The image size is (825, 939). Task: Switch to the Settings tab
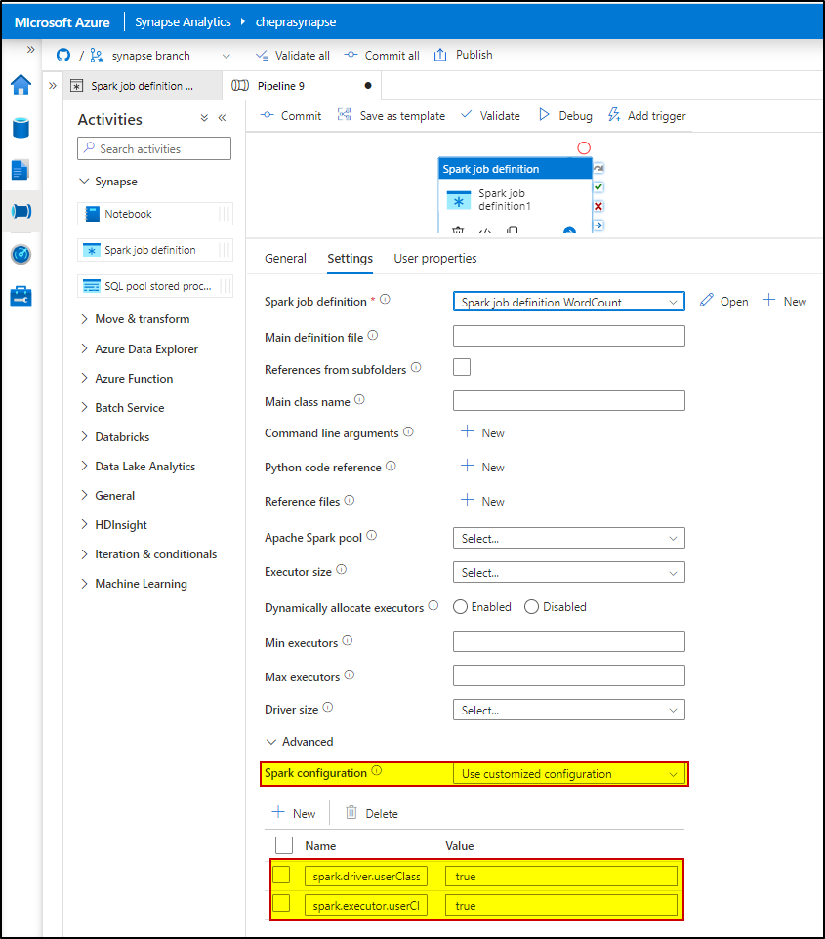pyautogui.click(x=350, y=258)
